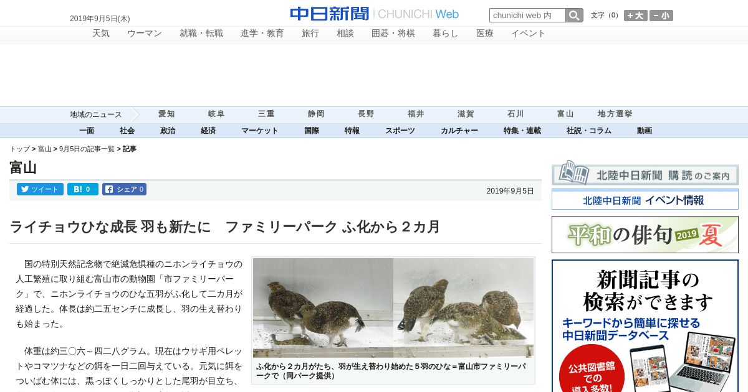This screenshot has width=748, height=392.
Task: Open the 政治 politics menu
Action: coord(168,131)
